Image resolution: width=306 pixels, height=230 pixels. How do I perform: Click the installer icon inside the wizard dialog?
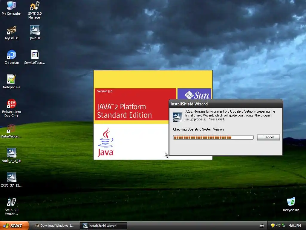(x=178, y=117)
